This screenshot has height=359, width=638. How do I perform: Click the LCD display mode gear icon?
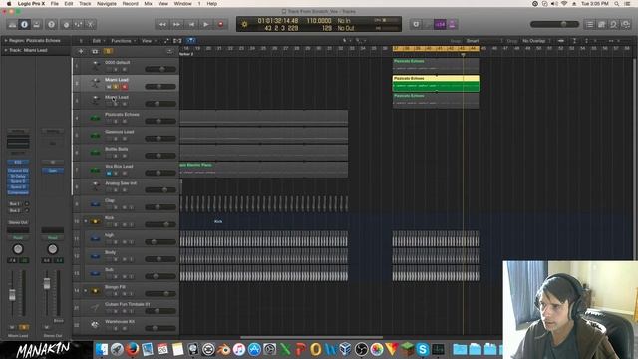[x=244, y=24]
